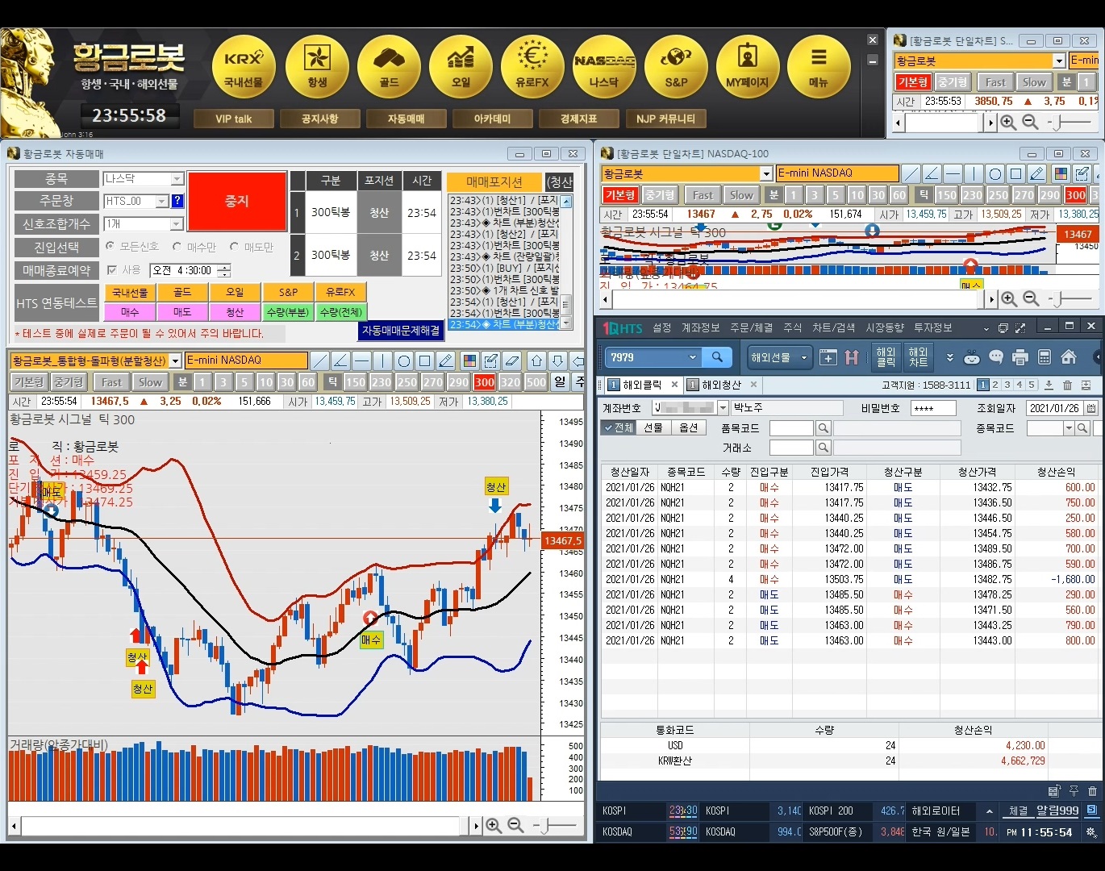Open the 설정 menu in HTS

662,328
